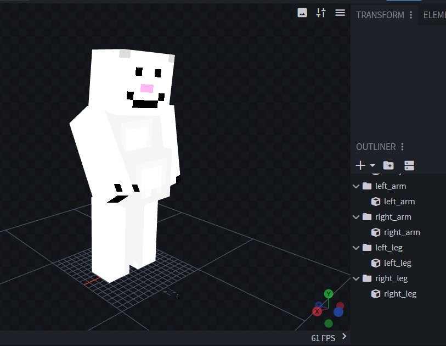Image resolution: width=446 pixels, height=346 pixels.
Task: Open the viewport background image icon
Action: click(302, 13)
